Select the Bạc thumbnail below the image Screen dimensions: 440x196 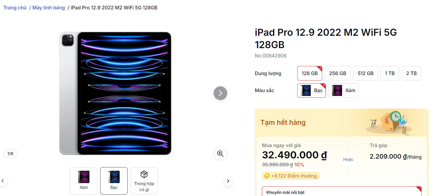click(x=114, y=181)
